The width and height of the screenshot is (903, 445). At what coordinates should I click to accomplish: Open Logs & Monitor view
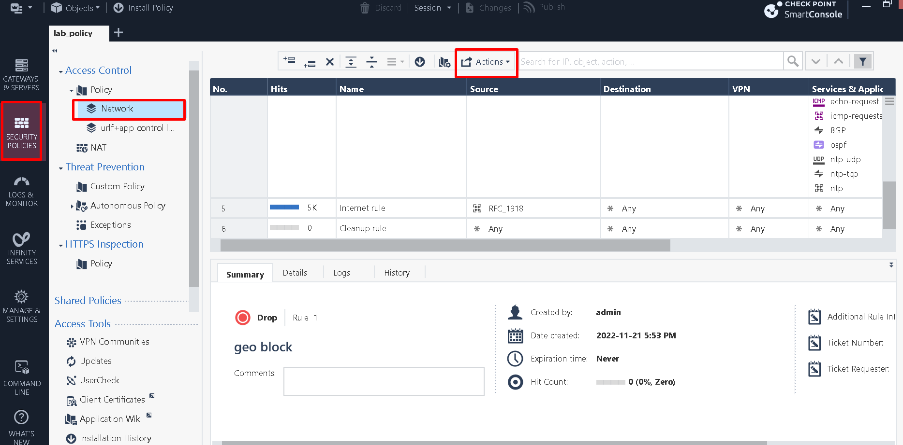click(x=21, y=192)
